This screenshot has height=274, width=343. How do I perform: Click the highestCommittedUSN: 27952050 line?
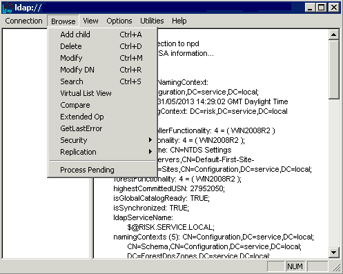[169, 188]
